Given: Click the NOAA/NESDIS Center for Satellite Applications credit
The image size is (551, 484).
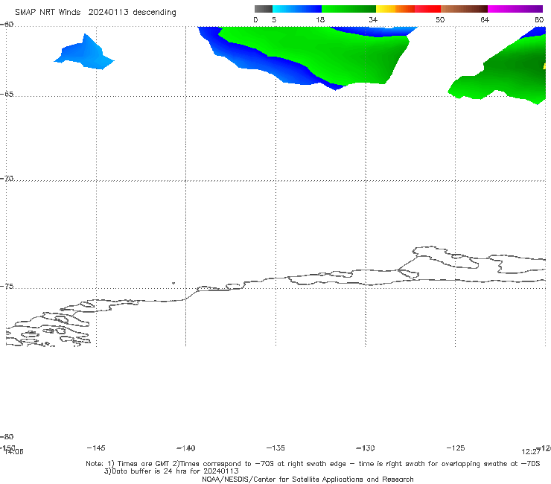Looking at the screenshot, I should 308,479.
